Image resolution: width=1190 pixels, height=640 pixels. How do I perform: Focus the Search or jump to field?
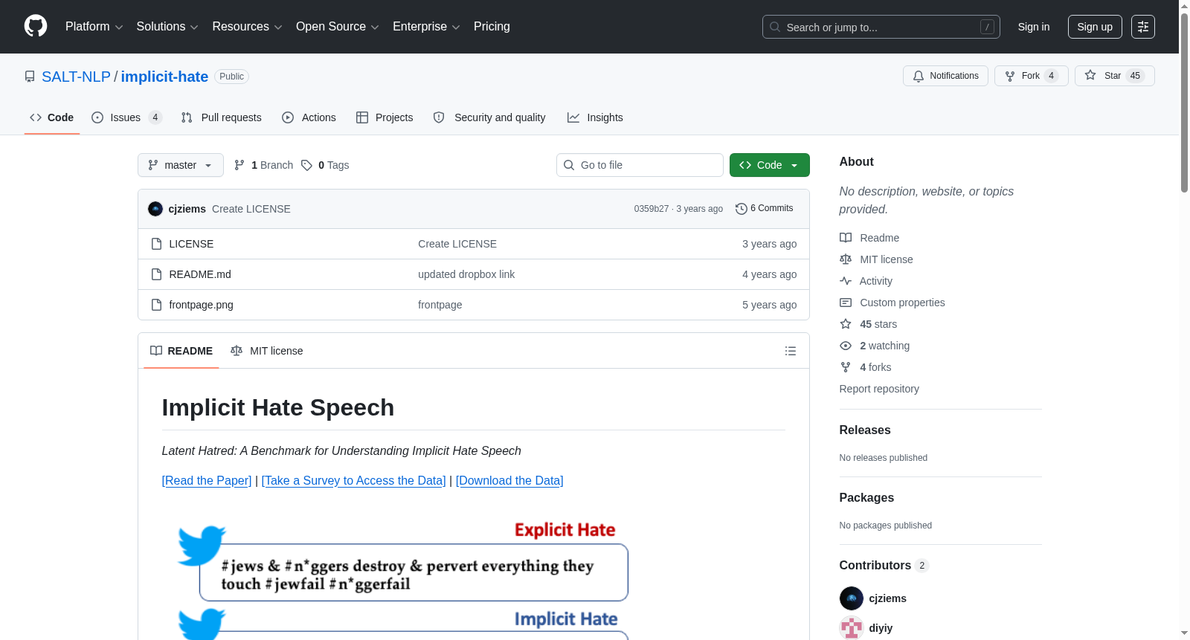[881, 27]
